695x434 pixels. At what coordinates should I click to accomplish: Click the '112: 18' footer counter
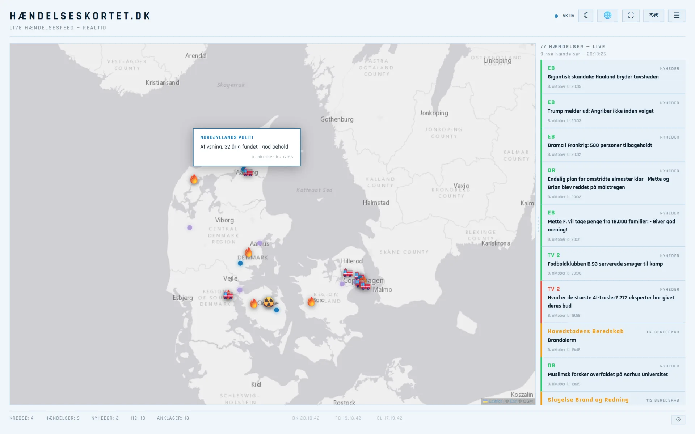pyautogui.click(x=138, y=418)
